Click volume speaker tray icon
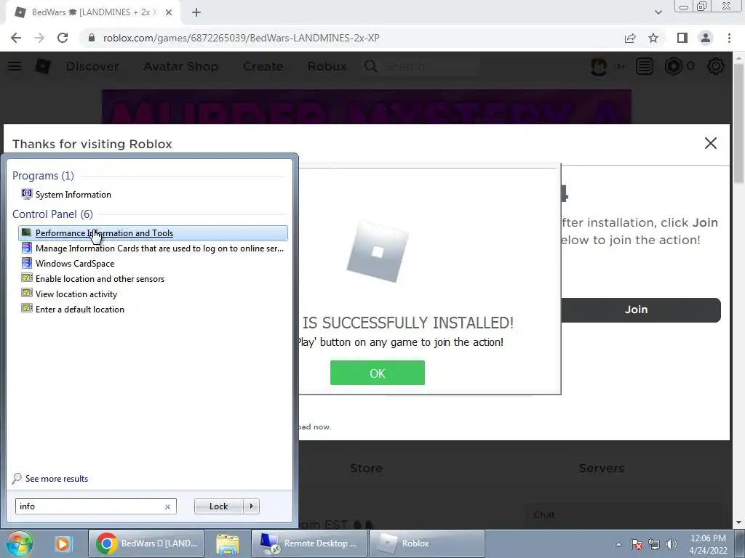Screen dimensions: 745x558 coord(672,544)
